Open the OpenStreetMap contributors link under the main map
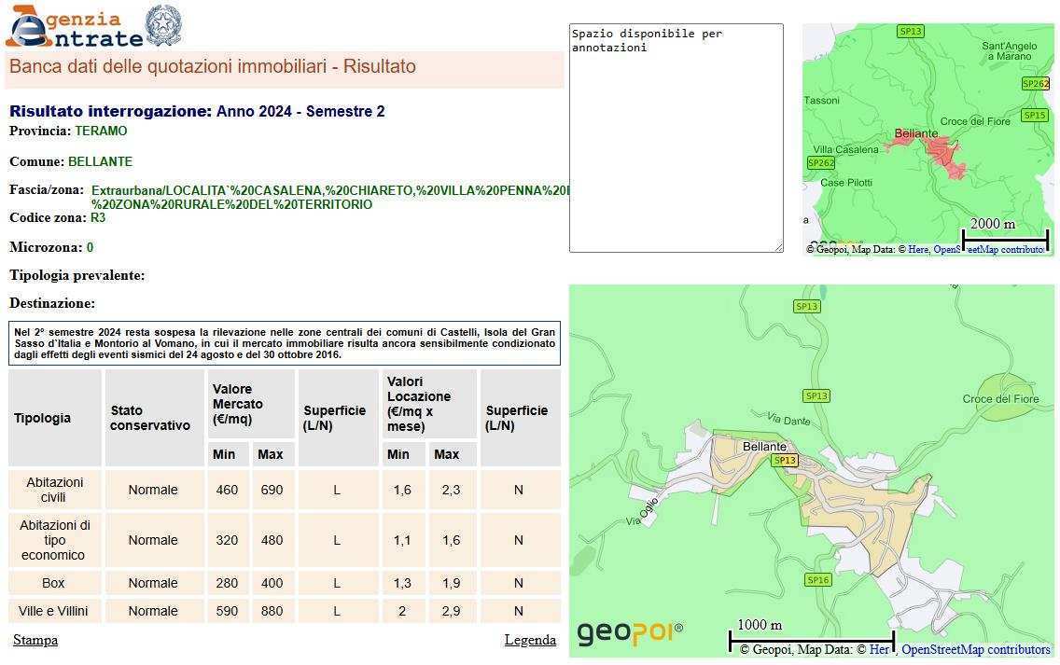This screenshot has height=665, width=1060. coord(975,649)
